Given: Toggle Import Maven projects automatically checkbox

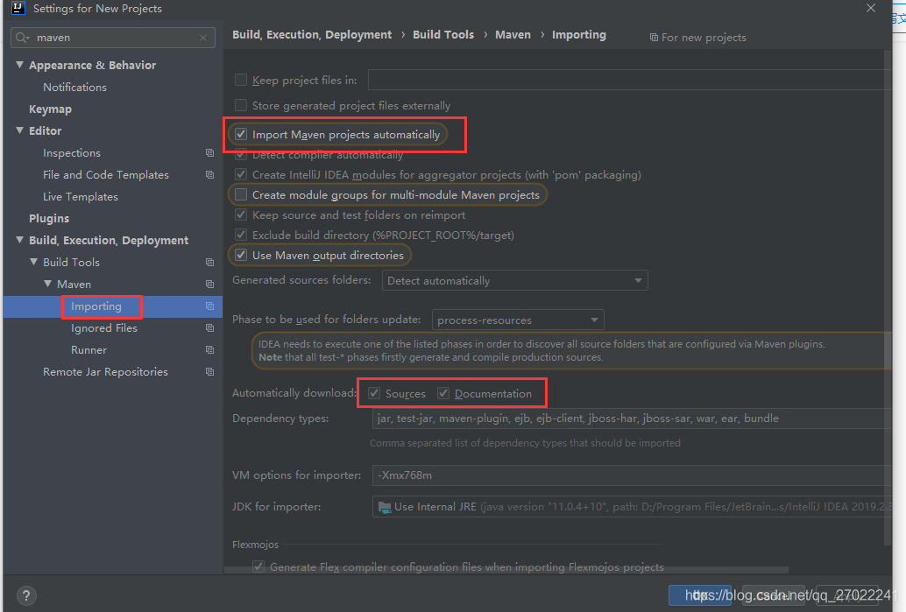Looking at the screenshot, I should click(x=241, y=135).
